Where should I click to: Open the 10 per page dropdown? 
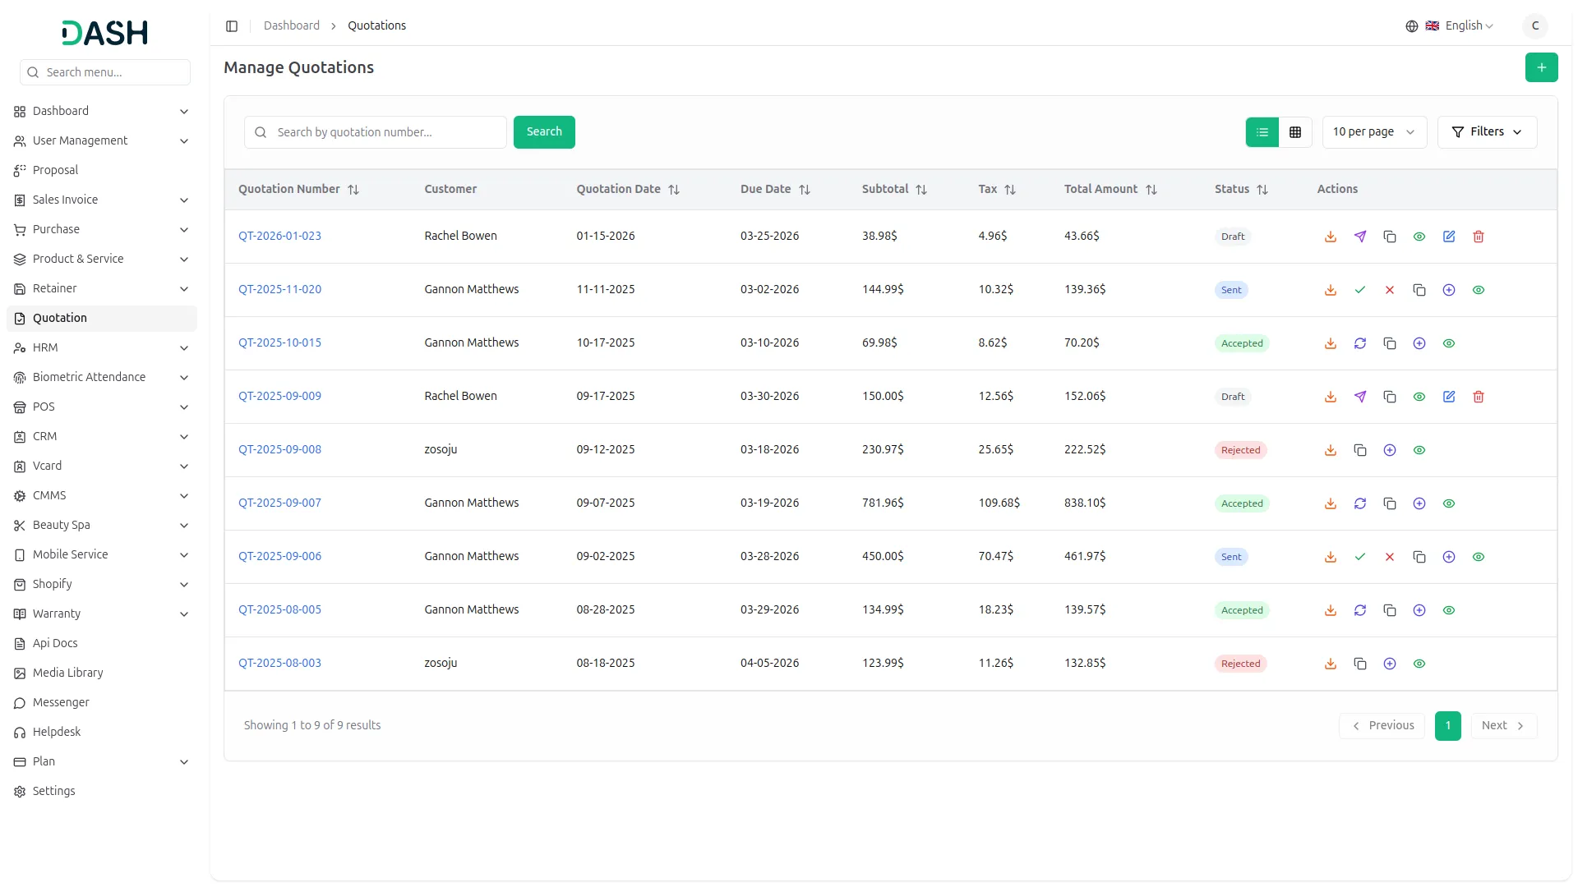(1373, 132)
